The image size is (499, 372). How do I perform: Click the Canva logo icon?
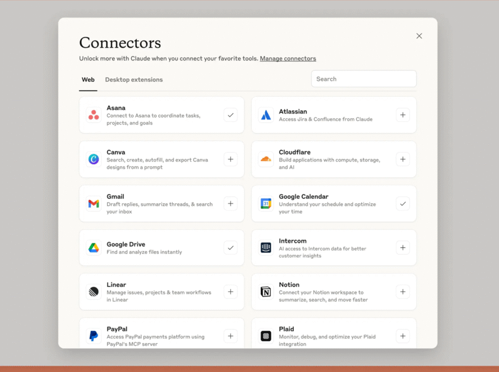[94, 159]
